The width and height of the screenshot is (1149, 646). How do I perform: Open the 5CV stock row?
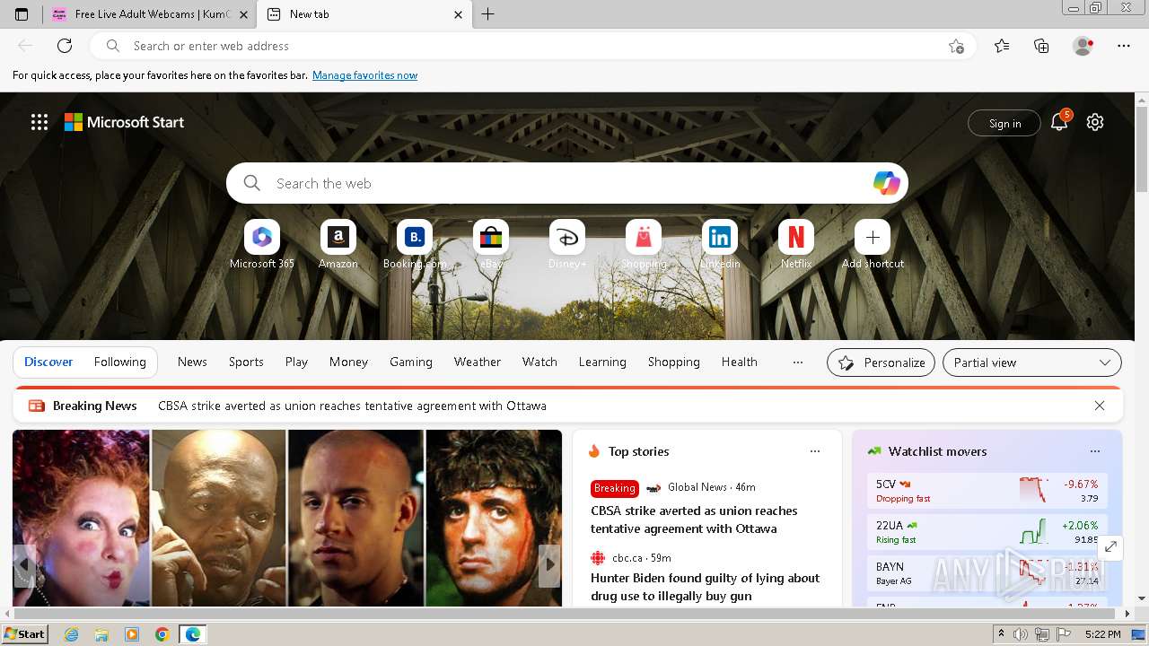pyautogui.click(x=987, y=491)
